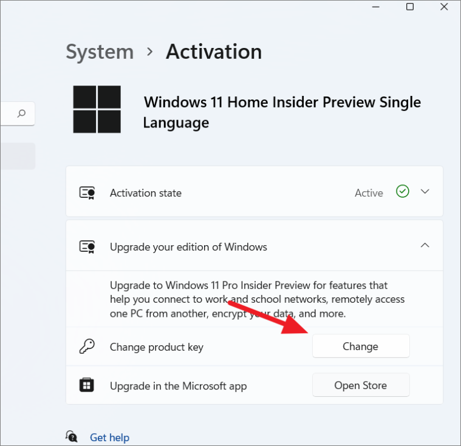Open the Get help link
The width and height of the screenshot is (461, 446).
pos(110,437)
